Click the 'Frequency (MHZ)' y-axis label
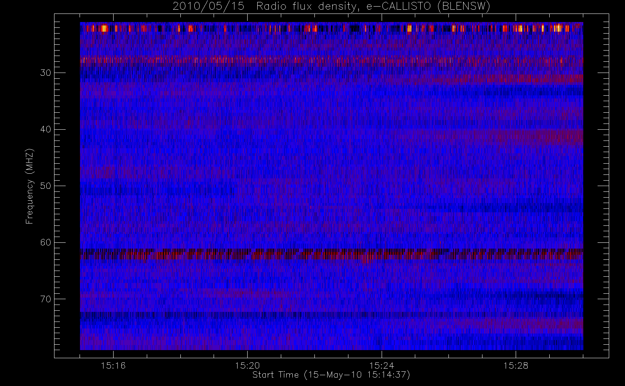The height and width of the screenshot is (386, 625). coord(30,186)
